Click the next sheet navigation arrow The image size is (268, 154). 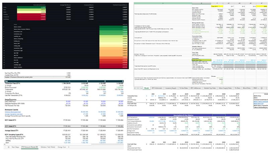[138, 88]
